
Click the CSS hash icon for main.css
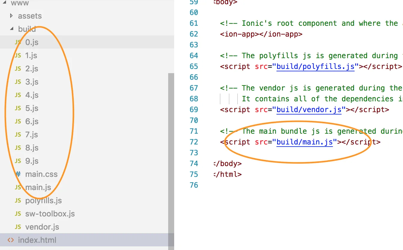point(18,174)
